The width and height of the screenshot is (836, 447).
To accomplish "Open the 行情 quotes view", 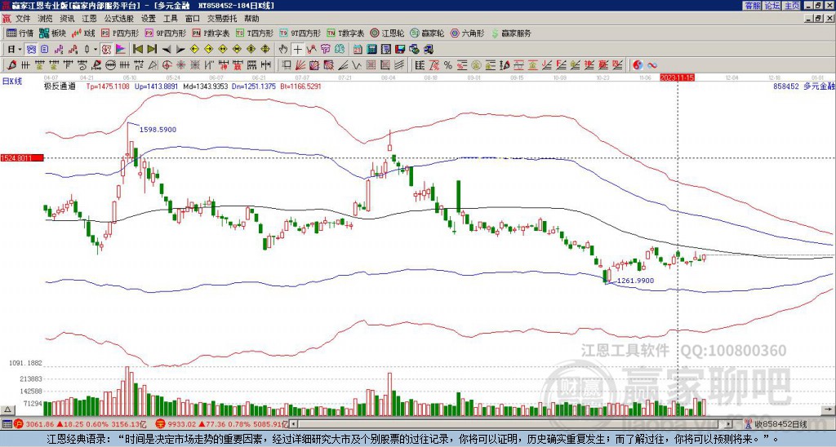I will tap(20, 33).
